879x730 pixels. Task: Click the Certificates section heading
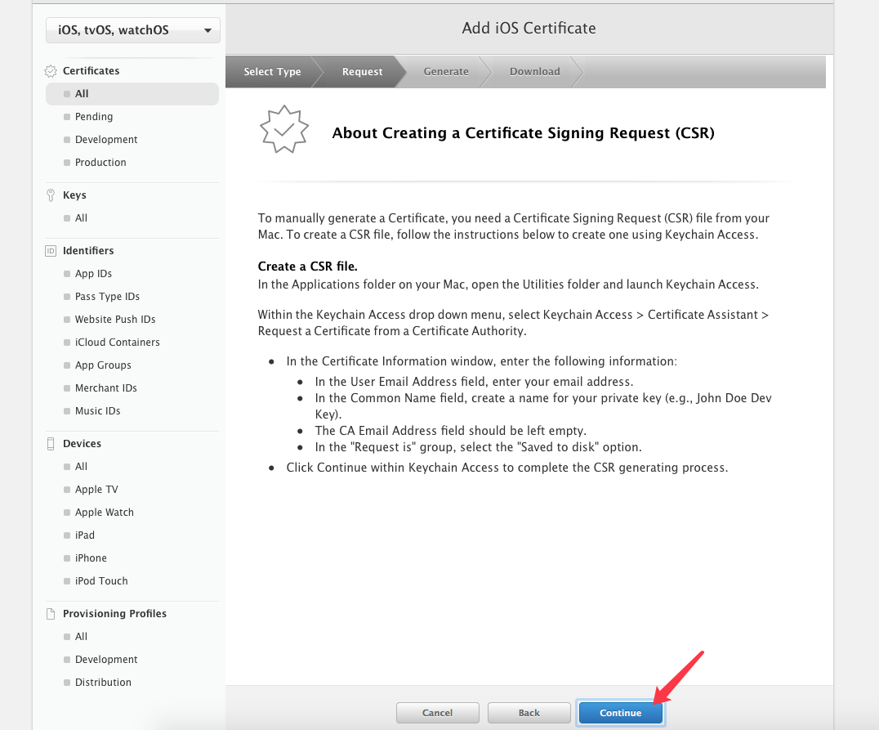coord(91,71)
